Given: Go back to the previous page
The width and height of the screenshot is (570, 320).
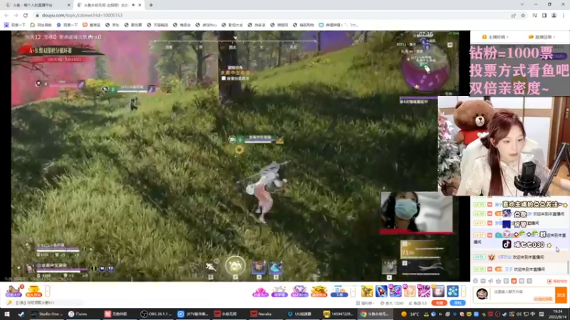Looking at the screenshot, I should pos(6,15).
